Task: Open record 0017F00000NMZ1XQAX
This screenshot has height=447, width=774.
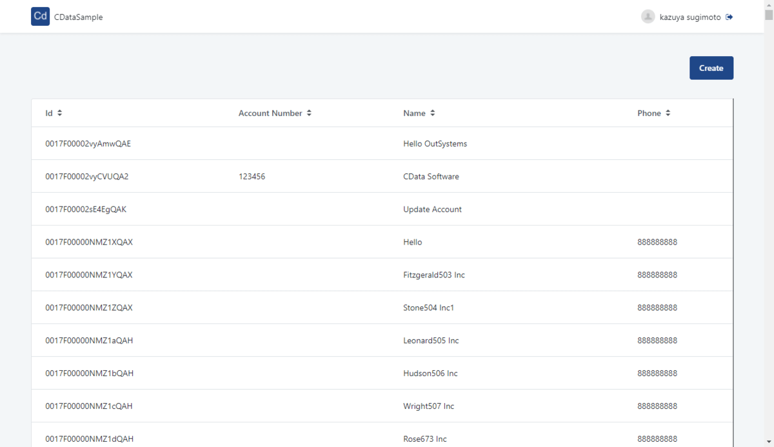Action: tap(88, 243)
